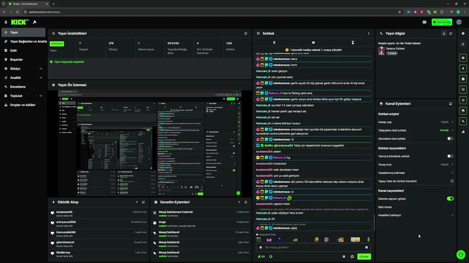The image size is (469, 263).
Task: Open Droplar ve ödüller in the sidebar
Action: tap(24, 105)
